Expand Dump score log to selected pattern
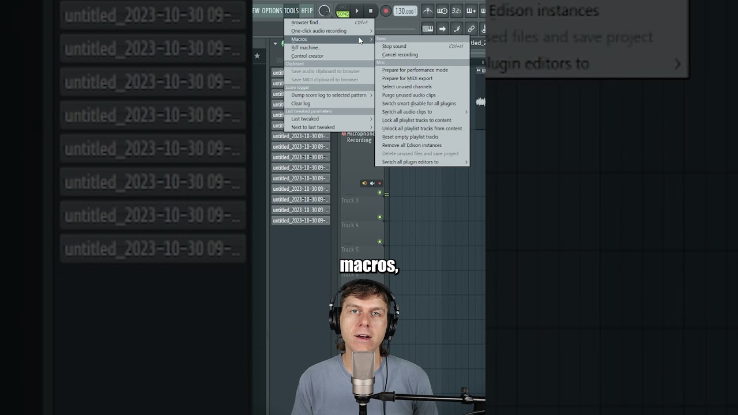Viewport: 738px width, 415px height. [329, 95]
